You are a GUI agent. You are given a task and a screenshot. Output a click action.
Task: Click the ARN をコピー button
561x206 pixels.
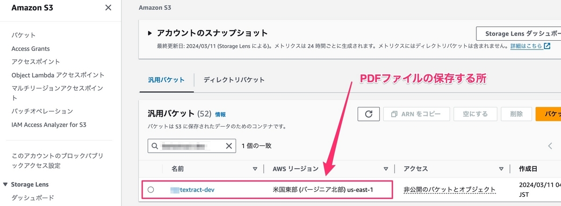[x=416, y=114]
